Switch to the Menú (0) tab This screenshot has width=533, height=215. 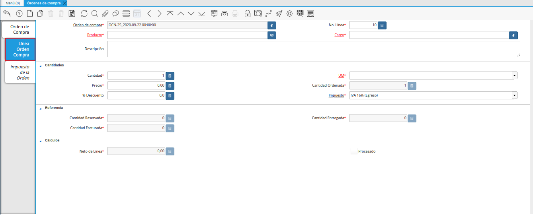(12, 3)
